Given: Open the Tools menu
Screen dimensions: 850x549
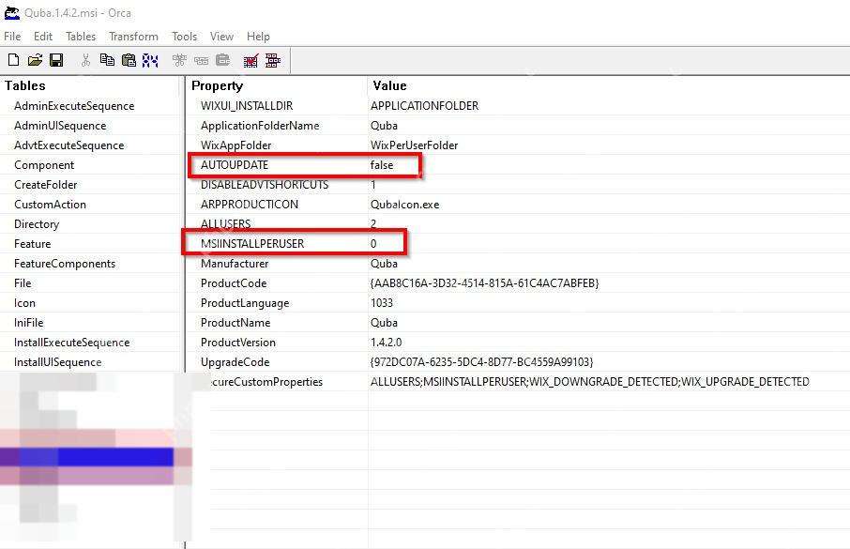Looking at the screenshot, I should coord(184,37).
